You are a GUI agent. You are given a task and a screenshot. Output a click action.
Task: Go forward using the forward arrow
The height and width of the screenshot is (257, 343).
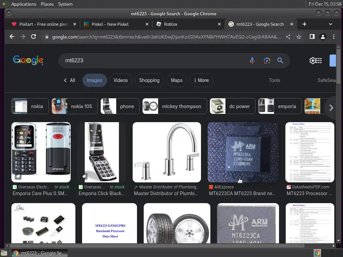[23, 37]
